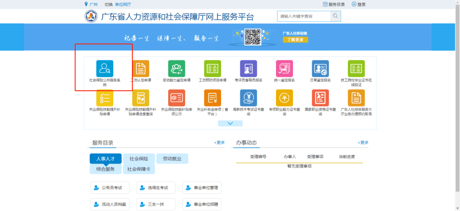The width and height of the screenshot is (460, 211).
Task: Open 社会保险公共服务系统 icon
Action: click(x=105, y=69)
